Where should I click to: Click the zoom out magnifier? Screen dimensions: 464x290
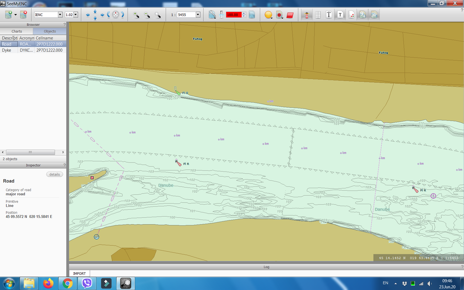point(147,15)
